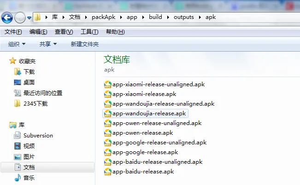
Task: Navigate to app breadcrumb segment
Action: click(132, 18)
